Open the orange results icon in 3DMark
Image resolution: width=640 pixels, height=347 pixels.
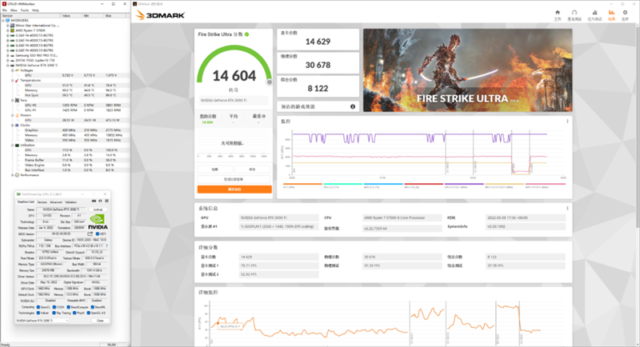(611, 13)
